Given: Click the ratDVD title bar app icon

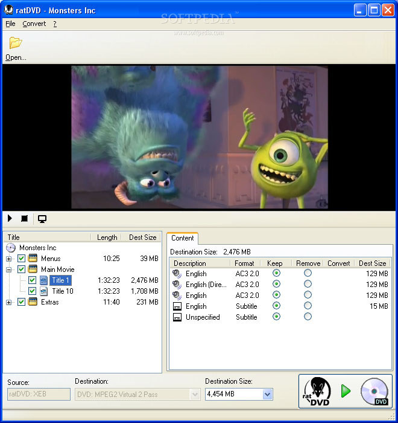Looking at the screenshot, I should pyautogui.click(x=8, y=10).
